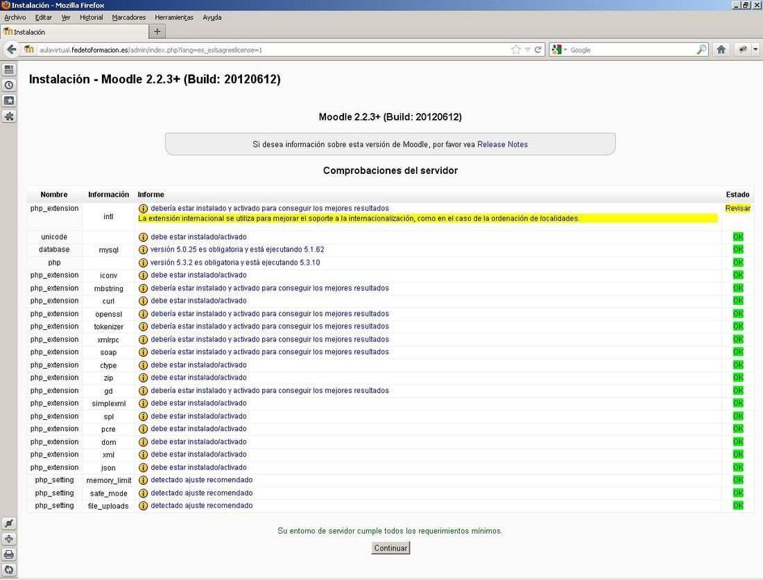Image resolution: width=763 pixels, height=580 pixels.
Task: Click the four-arrows icon in left sidebar
Action: coord(9,538)
